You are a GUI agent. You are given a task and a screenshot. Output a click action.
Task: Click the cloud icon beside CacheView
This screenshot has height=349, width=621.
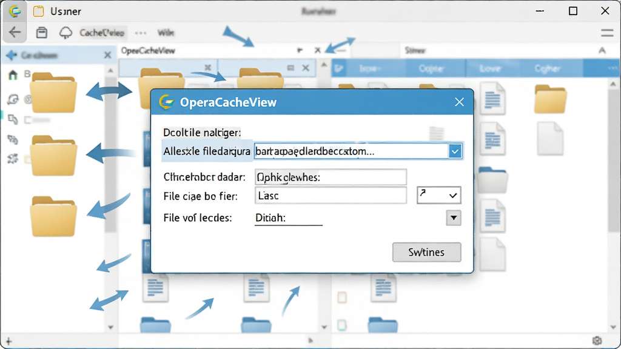click(65, 33)
